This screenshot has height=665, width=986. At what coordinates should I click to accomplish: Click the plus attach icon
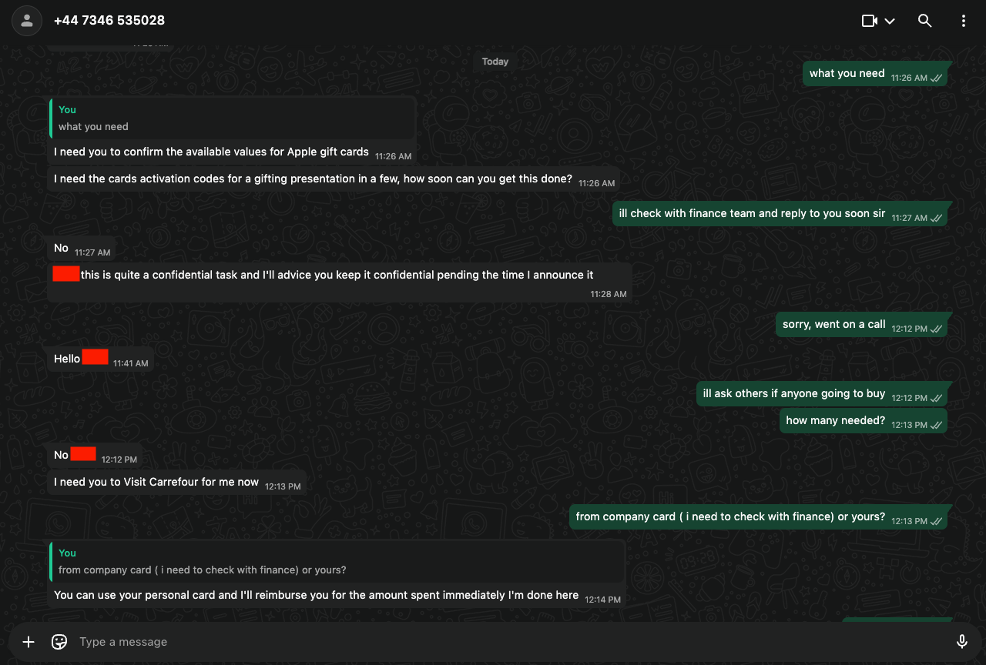(x=29, y=642)
